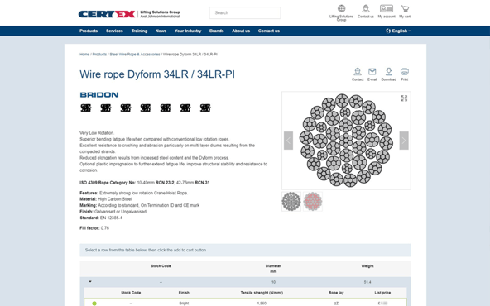
Task: Click the Tensile strength column header
Action: (262, 293)
